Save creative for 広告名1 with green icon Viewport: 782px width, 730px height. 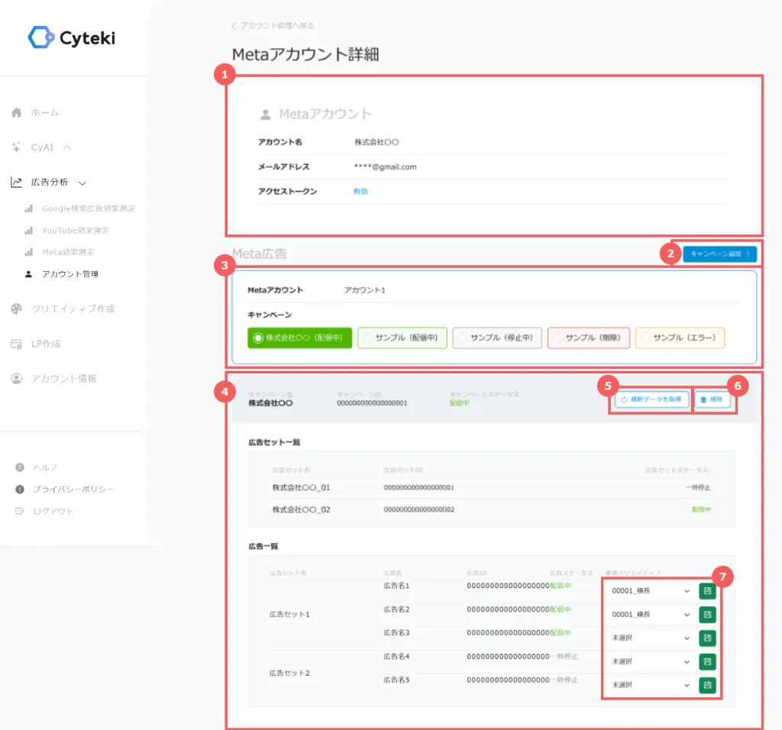707,591
